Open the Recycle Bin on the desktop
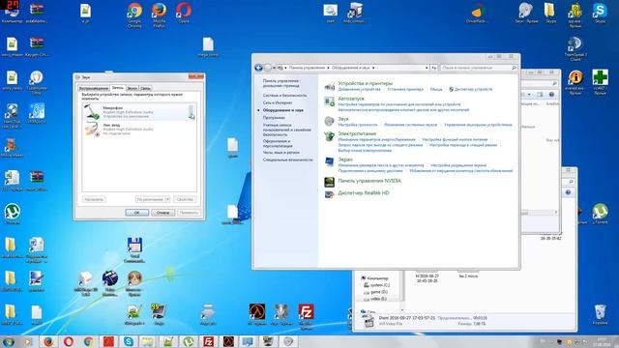This screenshot has width=619, height=348. click(x=600, y=314)
